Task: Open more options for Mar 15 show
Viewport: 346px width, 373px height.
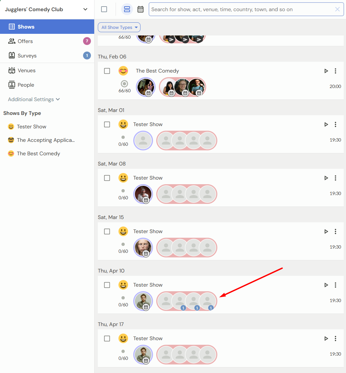Action: 335,231
